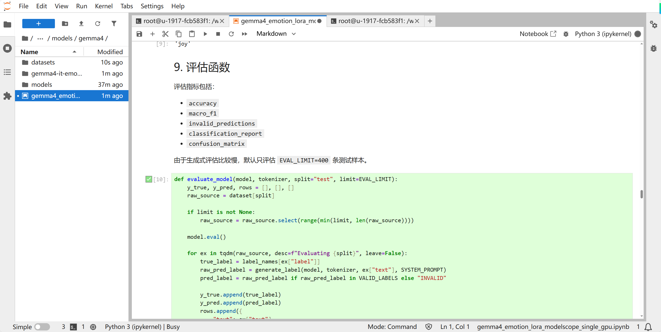
Task: Sort files by Modified column header
Action: pyautogui.click(x=106, y=52)
